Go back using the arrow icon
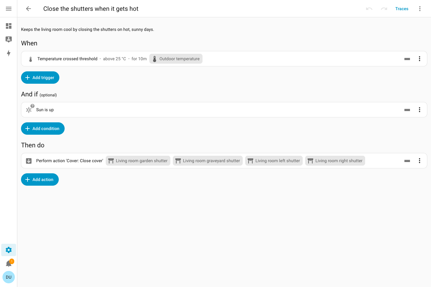 28,9
